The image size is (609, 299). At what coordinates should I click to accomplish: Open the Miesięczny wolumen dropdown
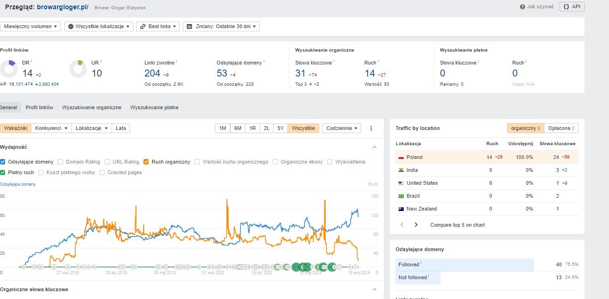(30, 27)
